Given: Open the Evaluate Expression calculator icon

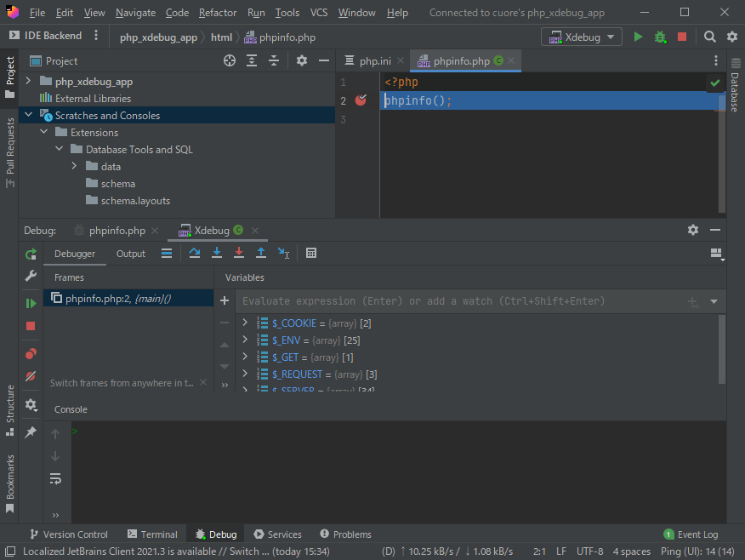Looking at the screenshot, I should 311,254.
